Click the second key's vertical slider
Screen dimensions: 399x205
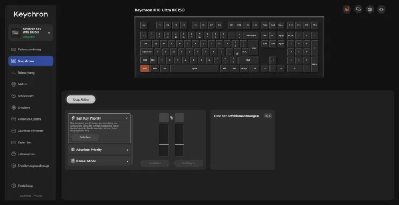pyautogui.click(x=179, y=140)
